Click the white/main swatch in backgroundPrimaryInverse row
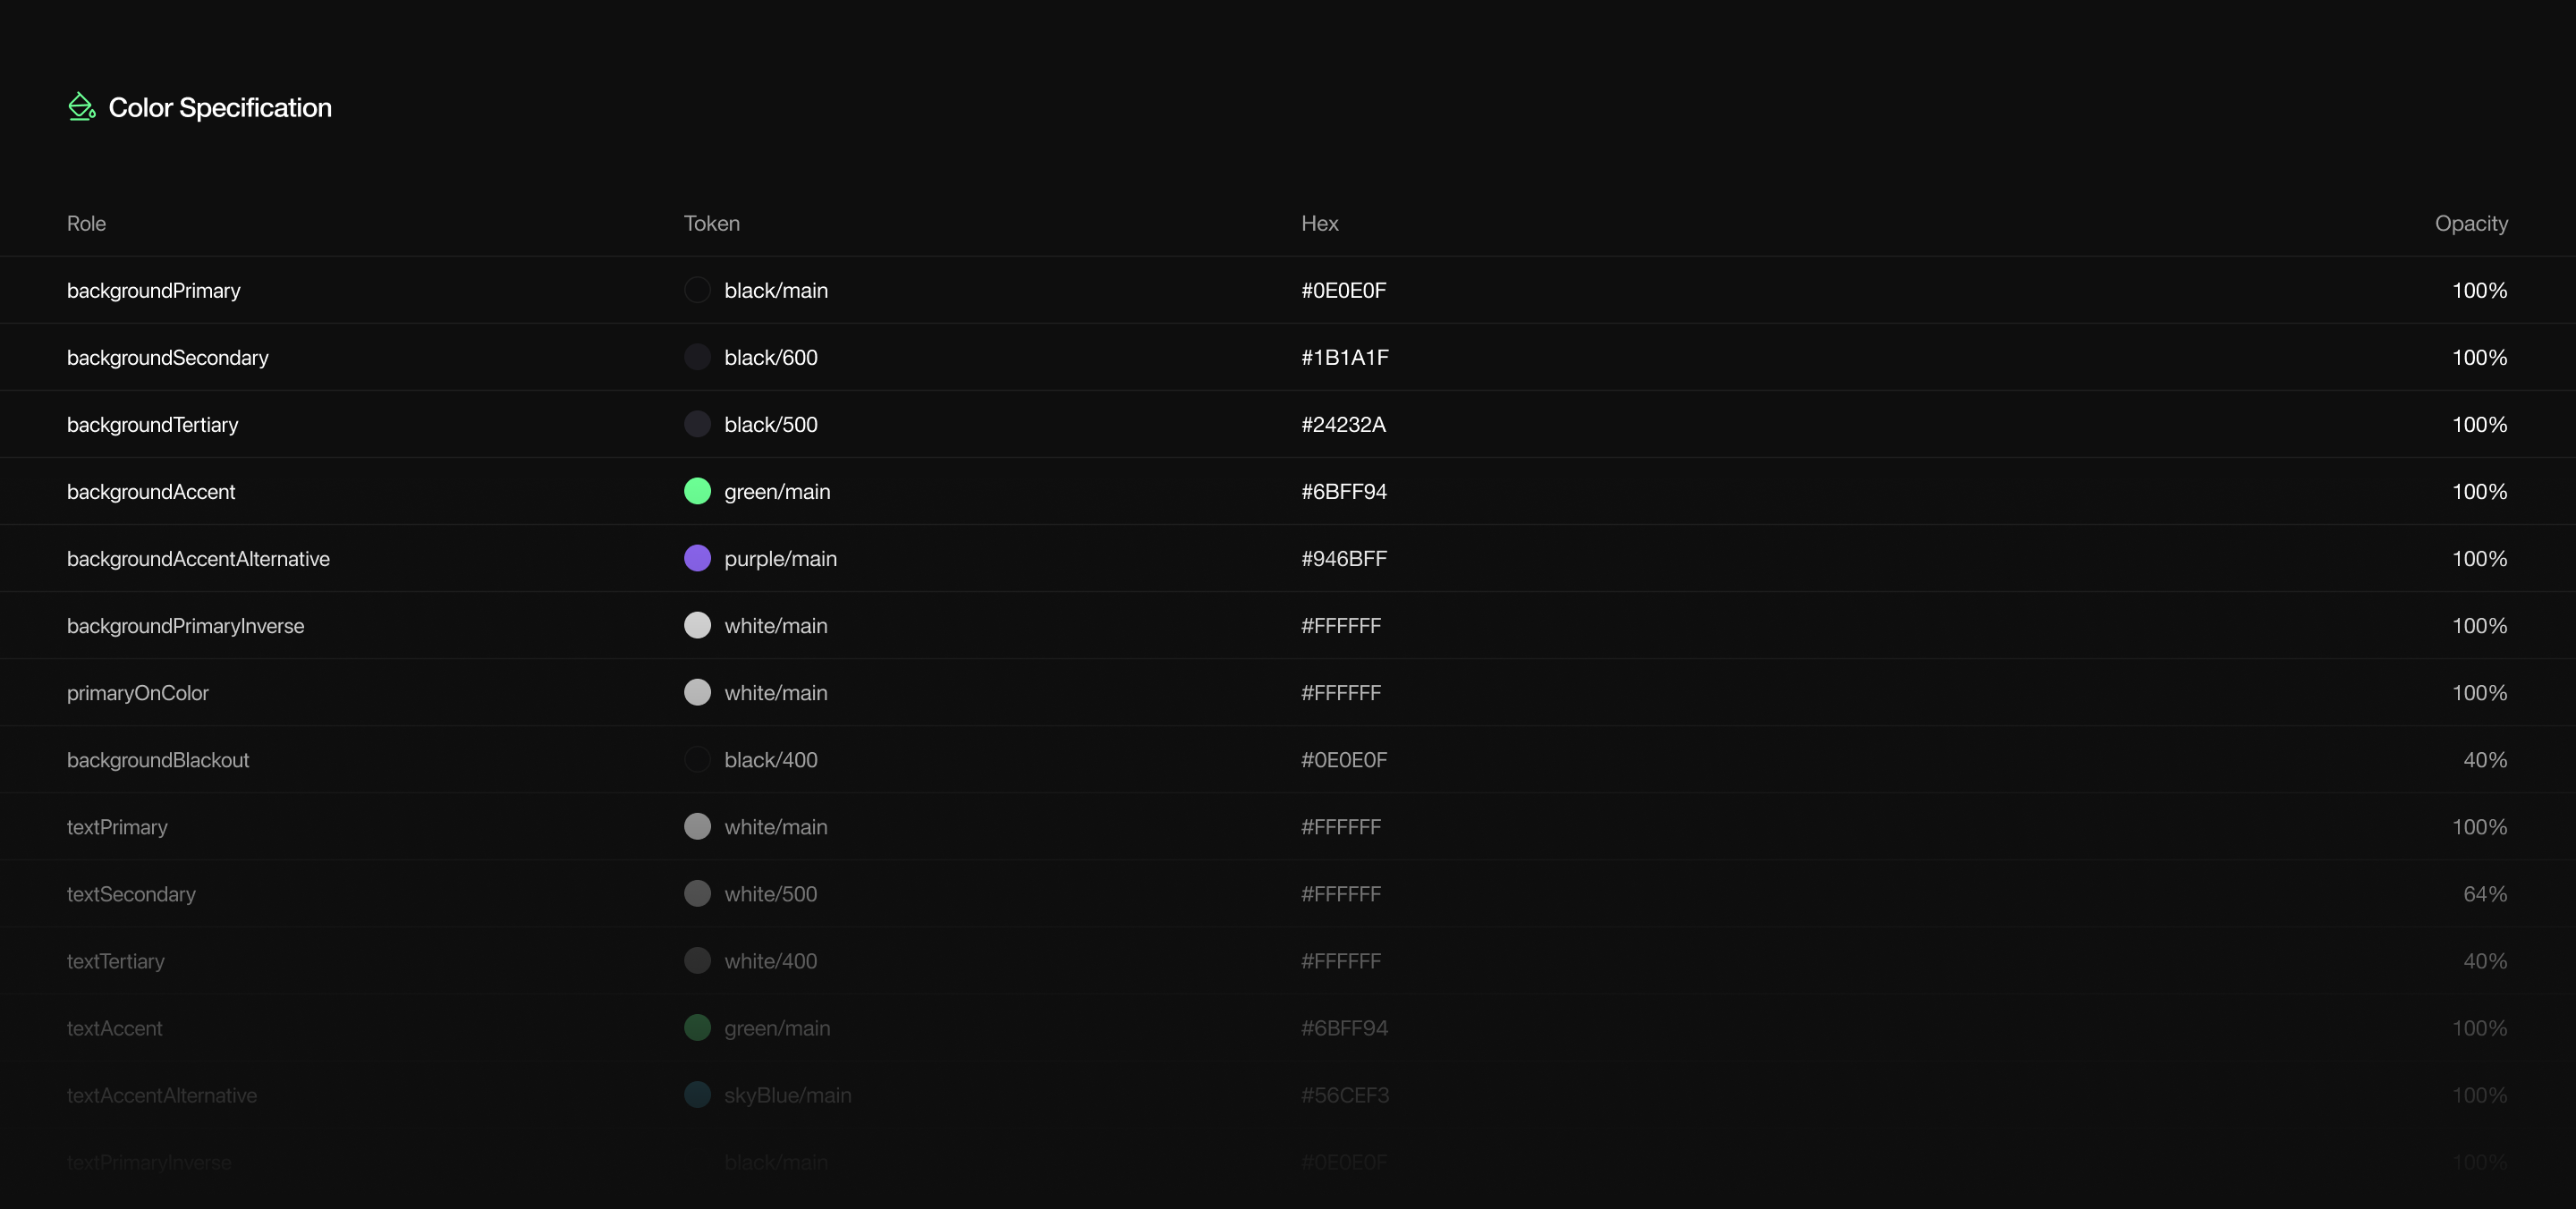Screen dimensions: 2576x1209 click(697, 625)
